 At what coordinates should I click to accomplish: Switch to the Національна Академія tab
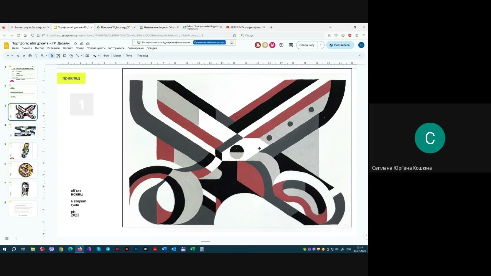[159, 27]
